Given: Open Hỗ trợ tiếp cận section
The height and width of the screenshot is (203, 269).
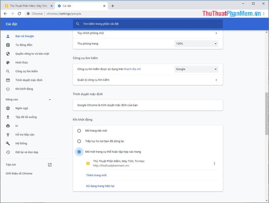Looking at the screenshot, I should click(25, 134).
